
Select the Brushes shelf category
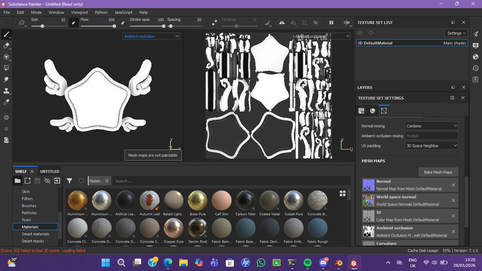click(x=29, y=206)
